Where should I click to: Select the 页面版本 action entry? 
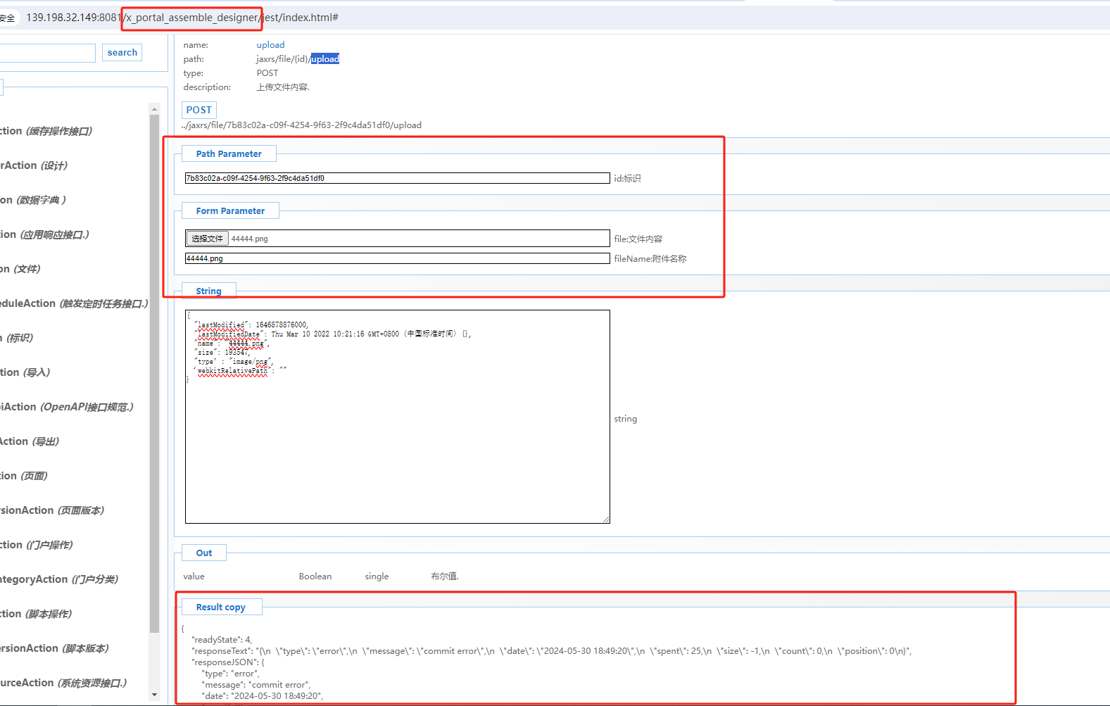click(x=52, y=510)
